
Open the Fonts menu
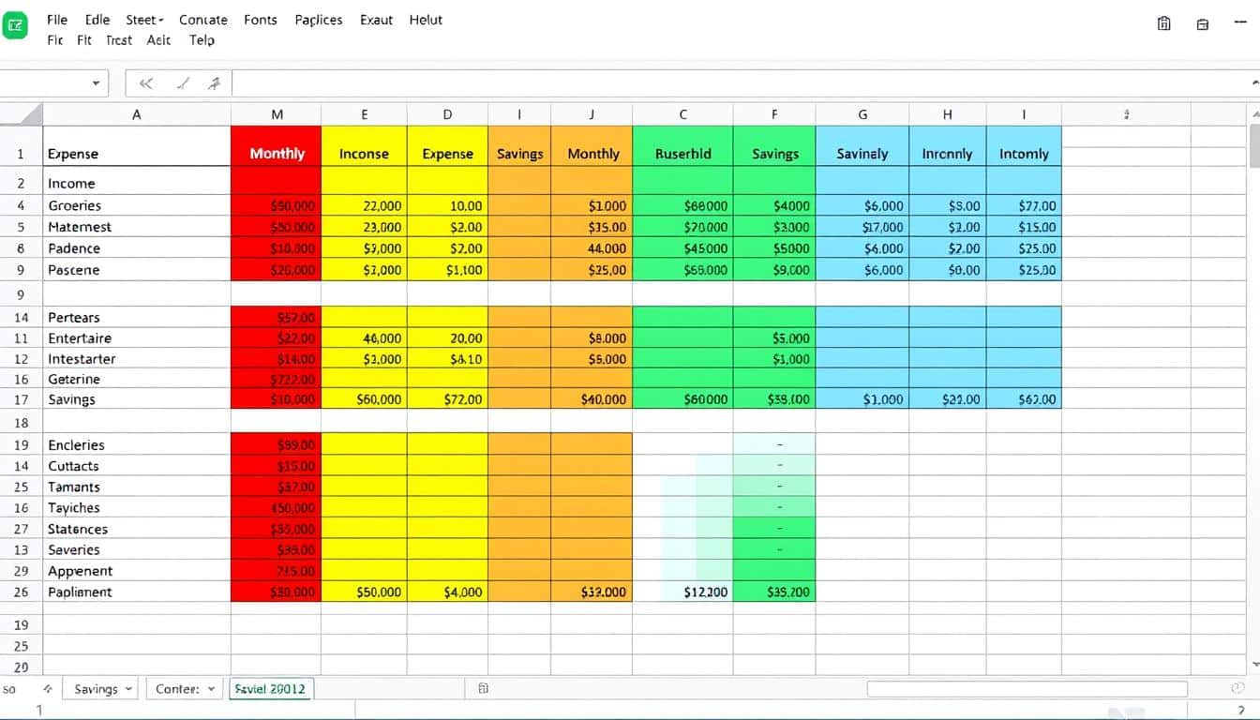260,20
